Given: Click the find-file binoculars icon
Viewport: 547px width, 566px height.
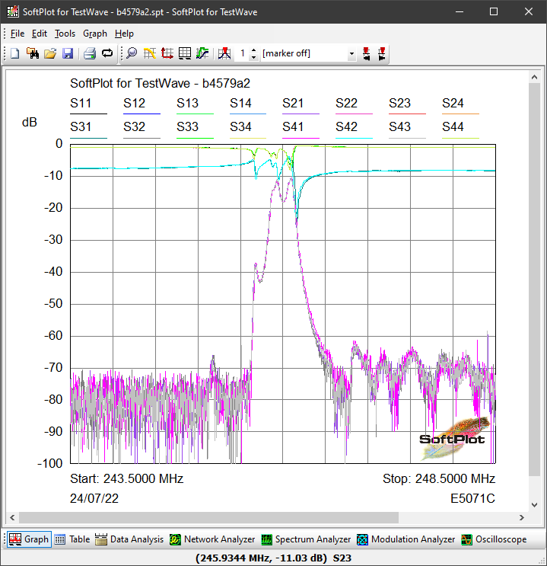Looking at the screenshot, I should point(33,53).
